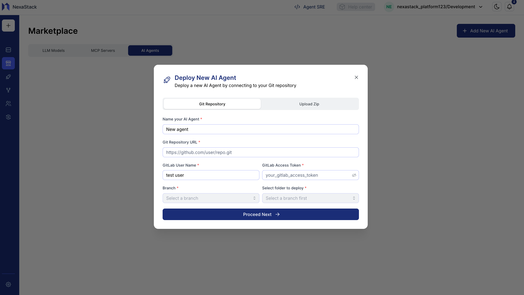Expand the Select folder to deploy dropdown
This screenshot has height=295, width=524.
click(x=310, y=198)
